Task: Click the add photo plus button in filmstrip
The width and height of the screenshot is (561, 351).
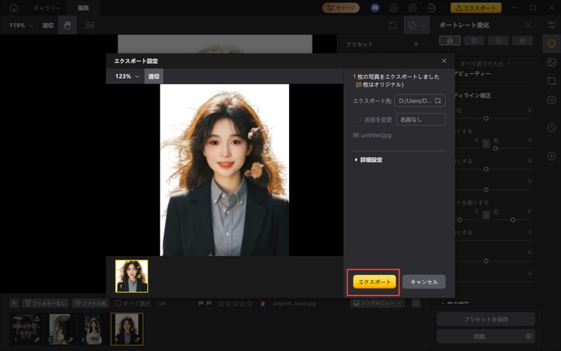Action: tap(13, 303)
